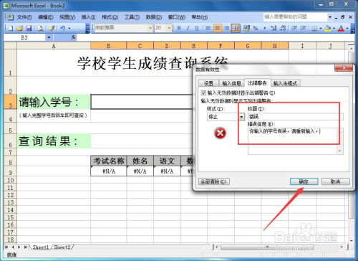This screenshot has height=261, width=358.
Task: Switch to the 设置 tab
Action: click(x=208, y=83)
